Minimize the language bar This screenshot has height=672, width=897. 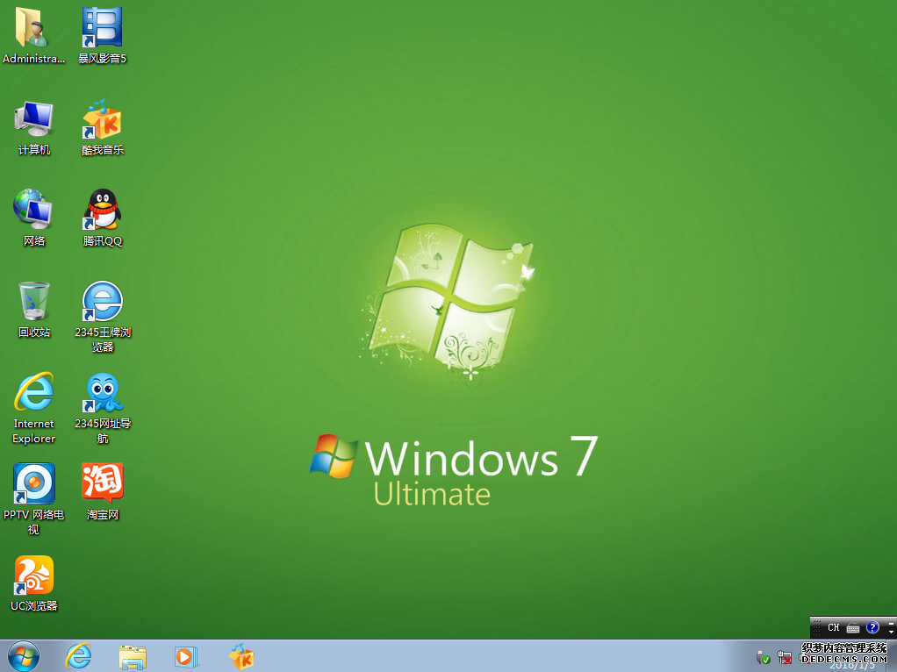tap(891, 622)
